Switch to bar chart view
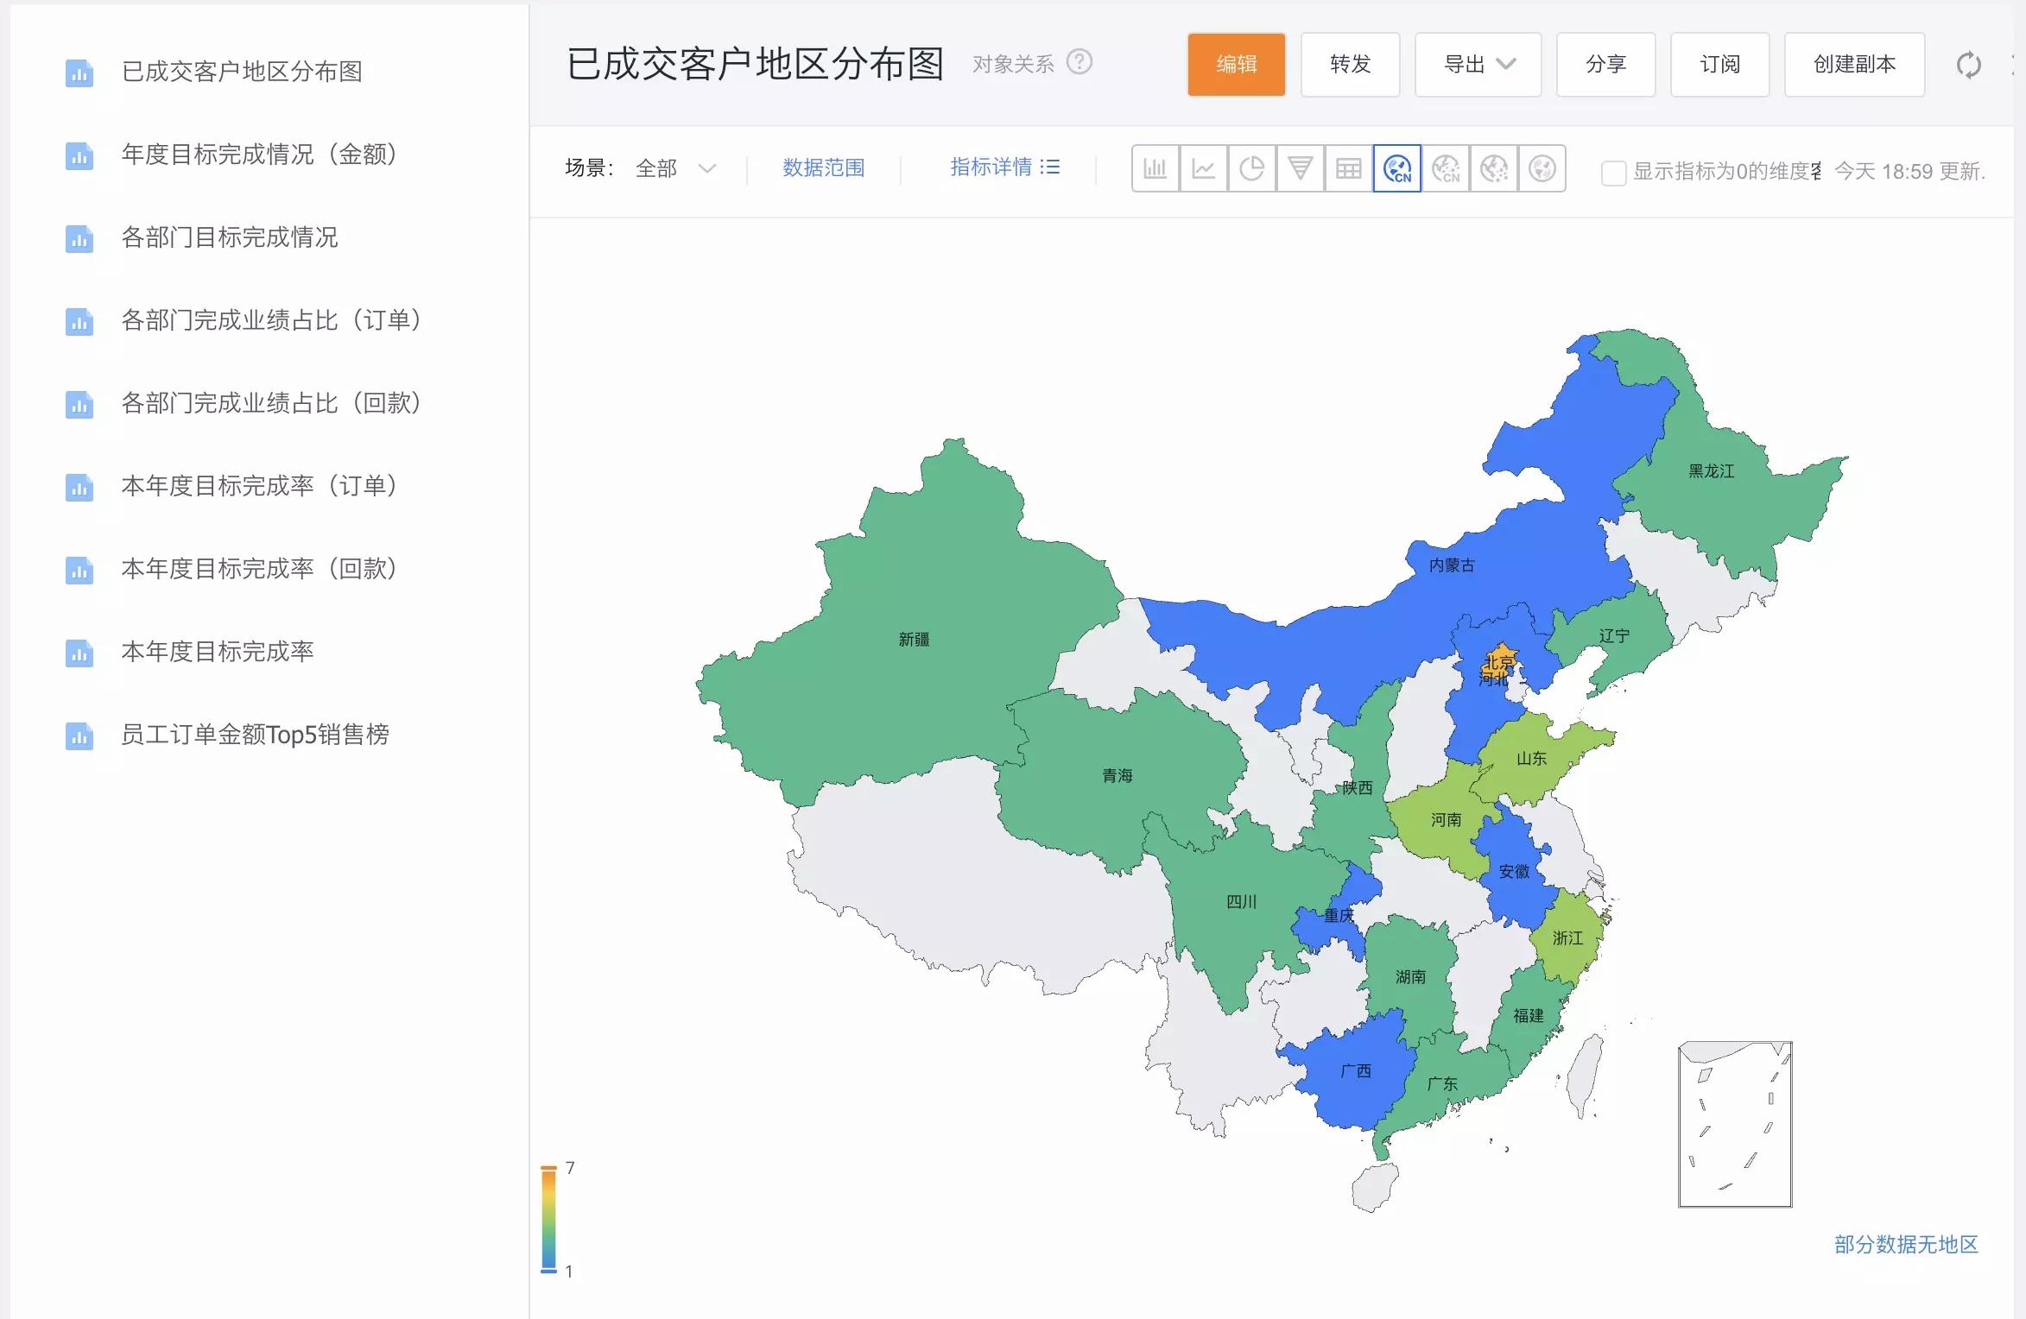The width and height of the screenshot is (2026, 1319). click(x=1155, y=168)
